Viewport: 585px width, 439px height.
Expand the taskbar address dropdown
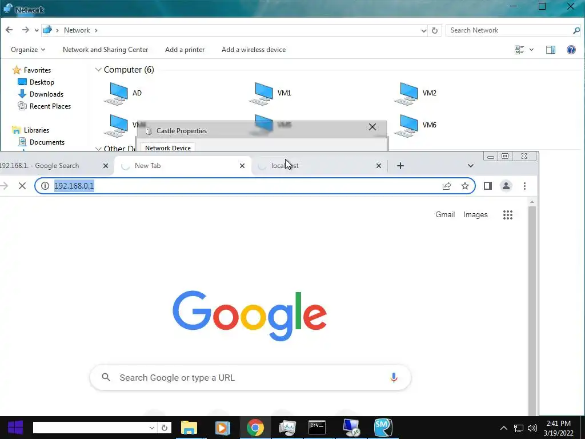pos(151,428)
